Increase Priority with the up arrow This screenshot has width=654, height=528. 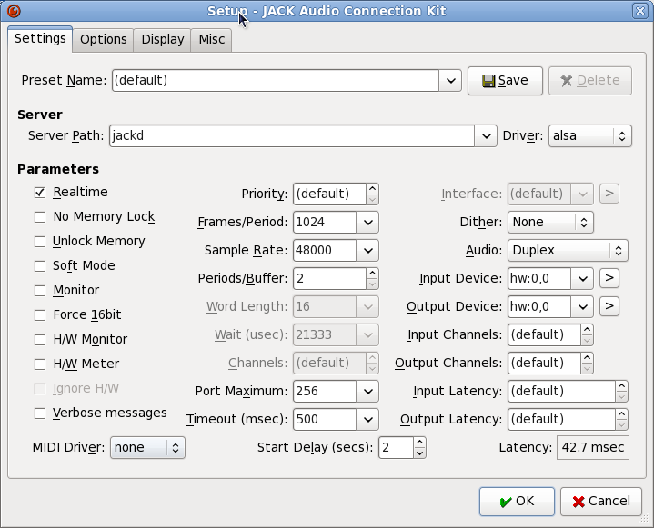pos(372,189)
